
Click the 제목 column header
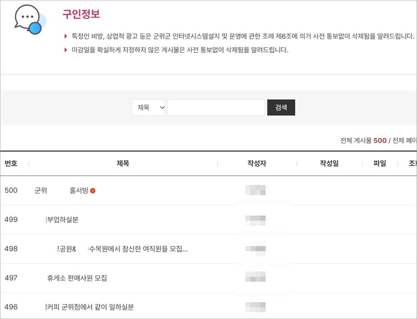pyautogui.click(x=123, y=163)
